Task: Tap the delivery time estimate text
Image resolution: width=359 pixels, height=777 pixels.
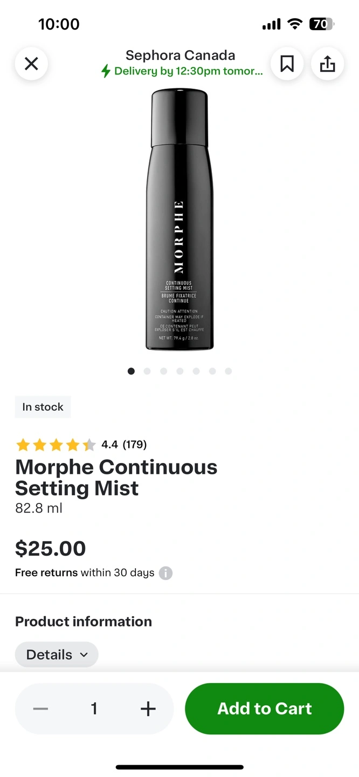Action: pos(189,71)
